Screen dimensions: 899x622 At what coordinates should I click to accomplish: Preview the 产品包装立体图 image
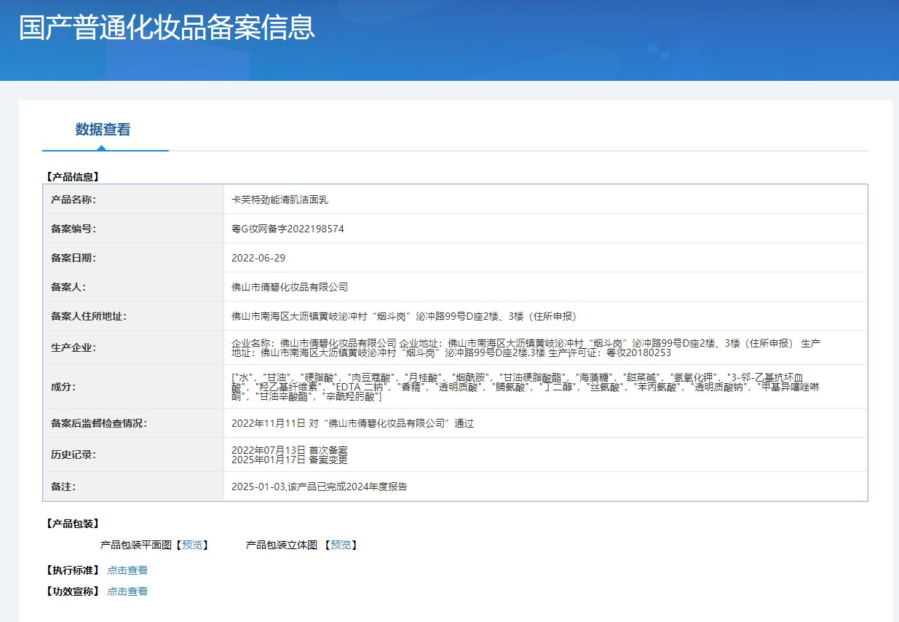tap(341, 545)
